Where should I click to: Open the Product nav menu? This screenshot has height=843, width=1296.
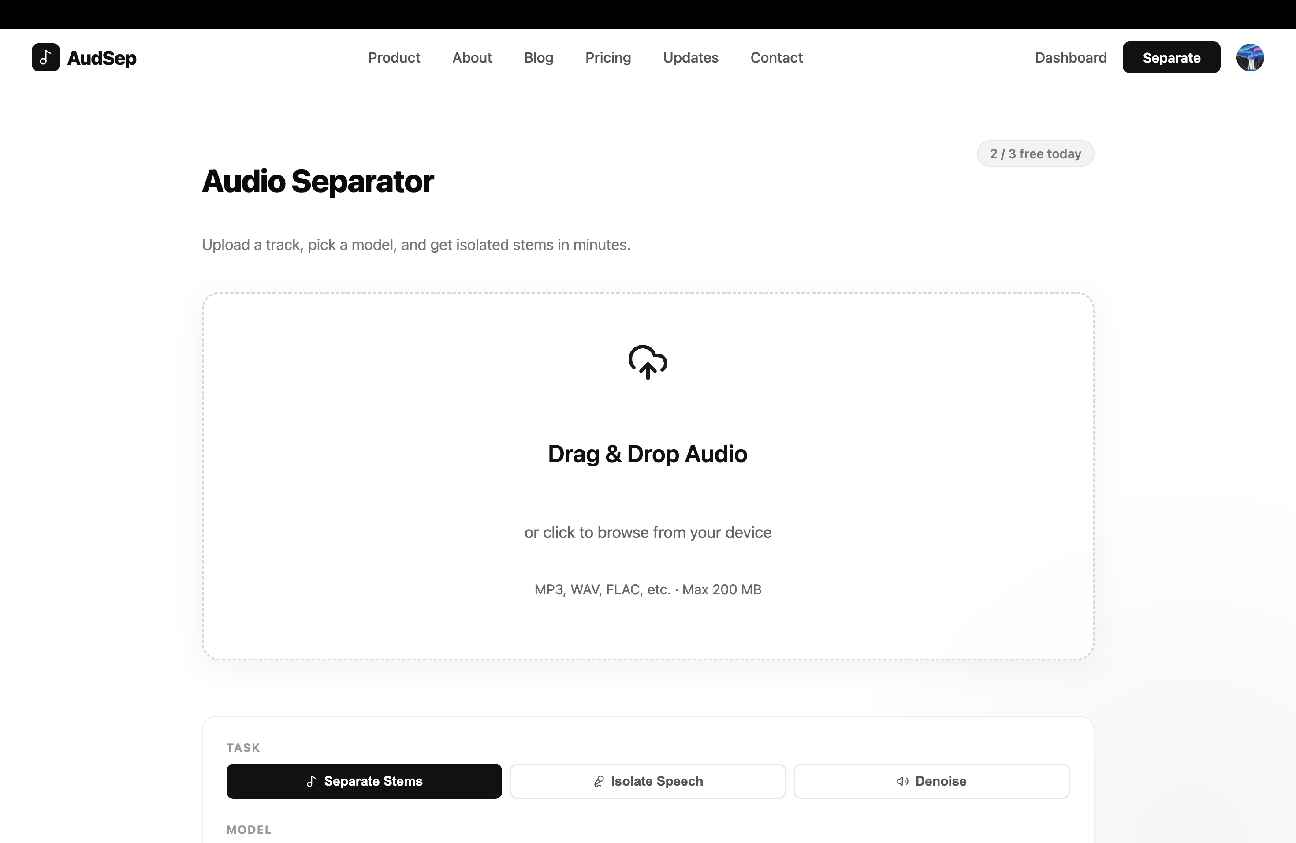(x=394, y=57)
